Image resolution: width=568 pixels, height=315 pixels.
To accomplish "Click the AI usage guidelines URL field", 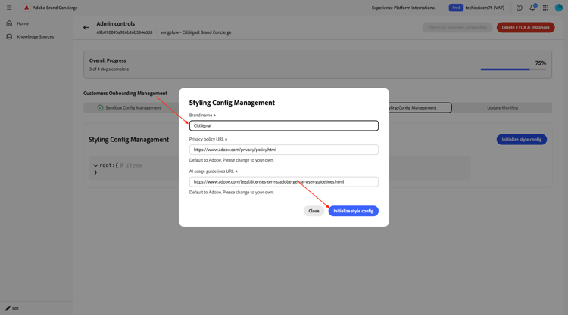I will click(284, 182).
